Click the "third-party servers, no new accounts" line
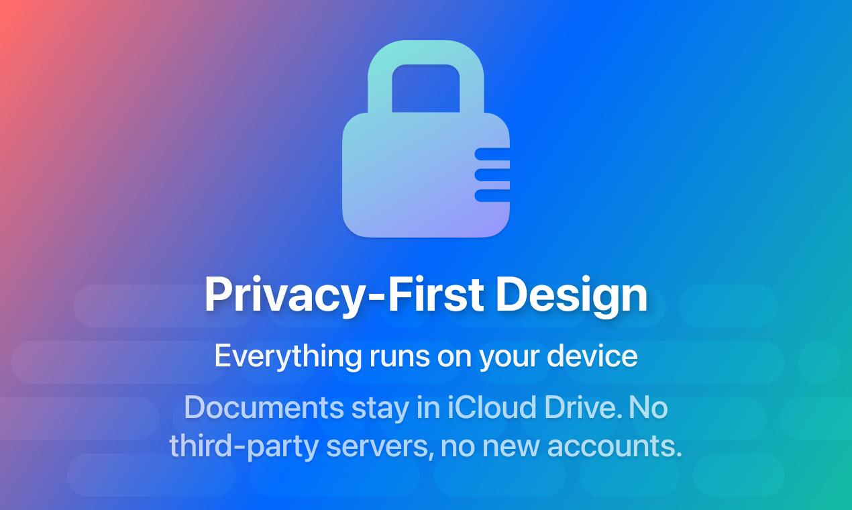 click(x=426, y=446)
